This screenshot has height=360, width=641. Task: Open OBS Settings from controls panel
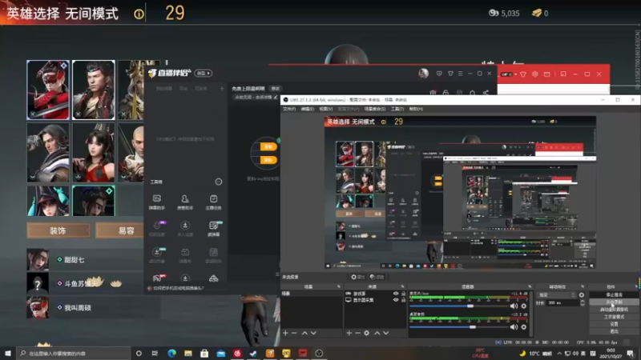point(614,324)
